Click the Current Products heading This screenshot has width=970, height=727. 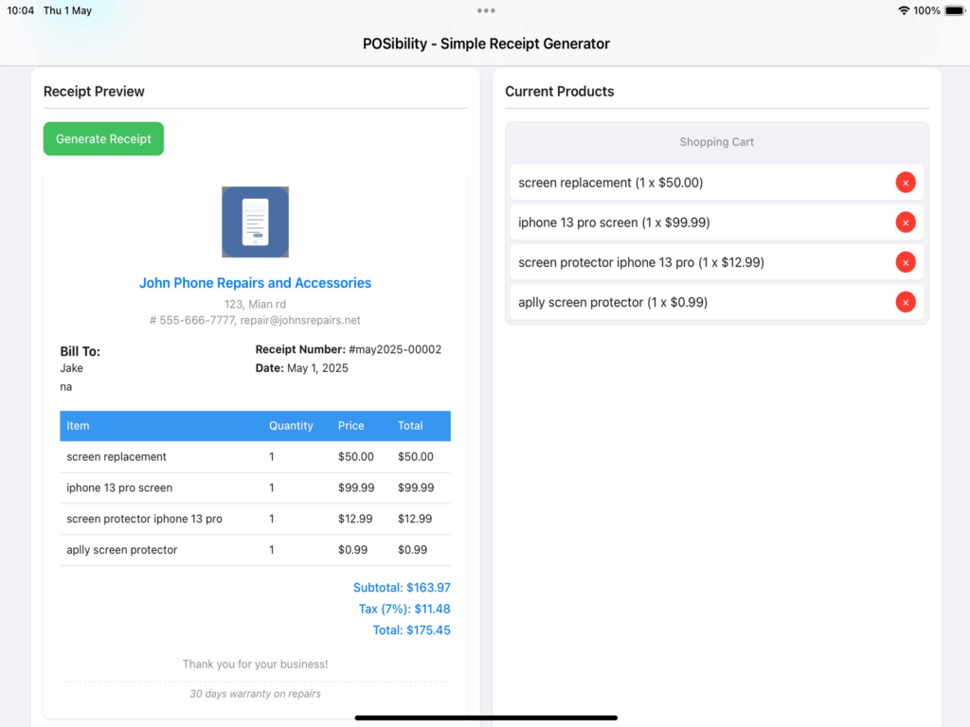[559, 92]
